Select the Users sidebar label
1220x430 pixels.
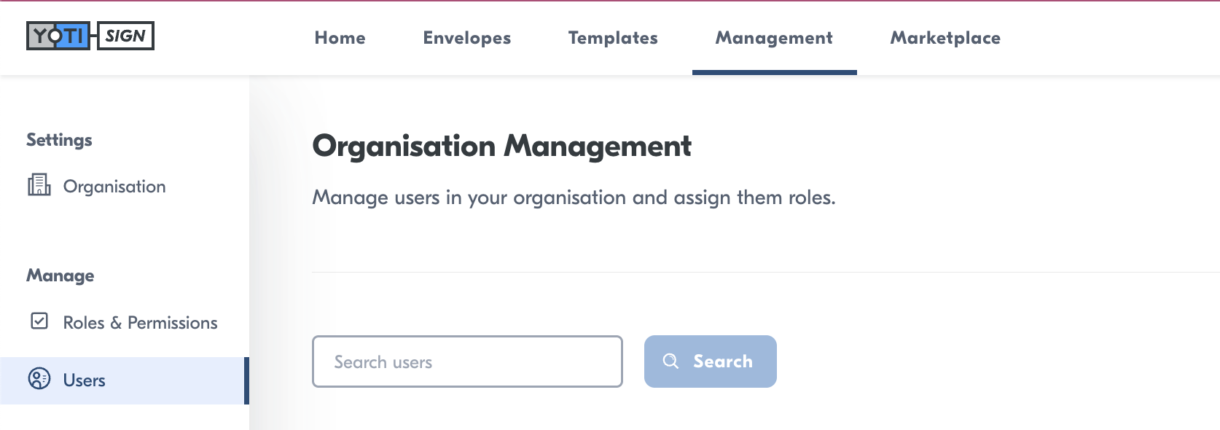85,380
